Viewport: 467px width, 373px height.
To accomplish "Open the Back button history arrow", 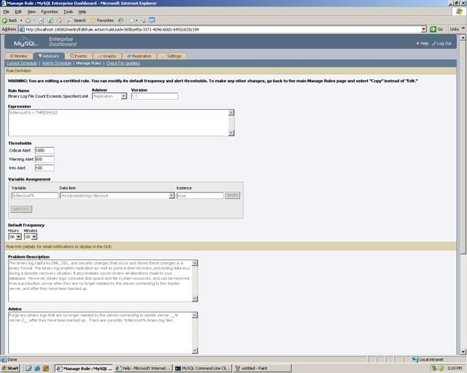I will click(21, 20).
